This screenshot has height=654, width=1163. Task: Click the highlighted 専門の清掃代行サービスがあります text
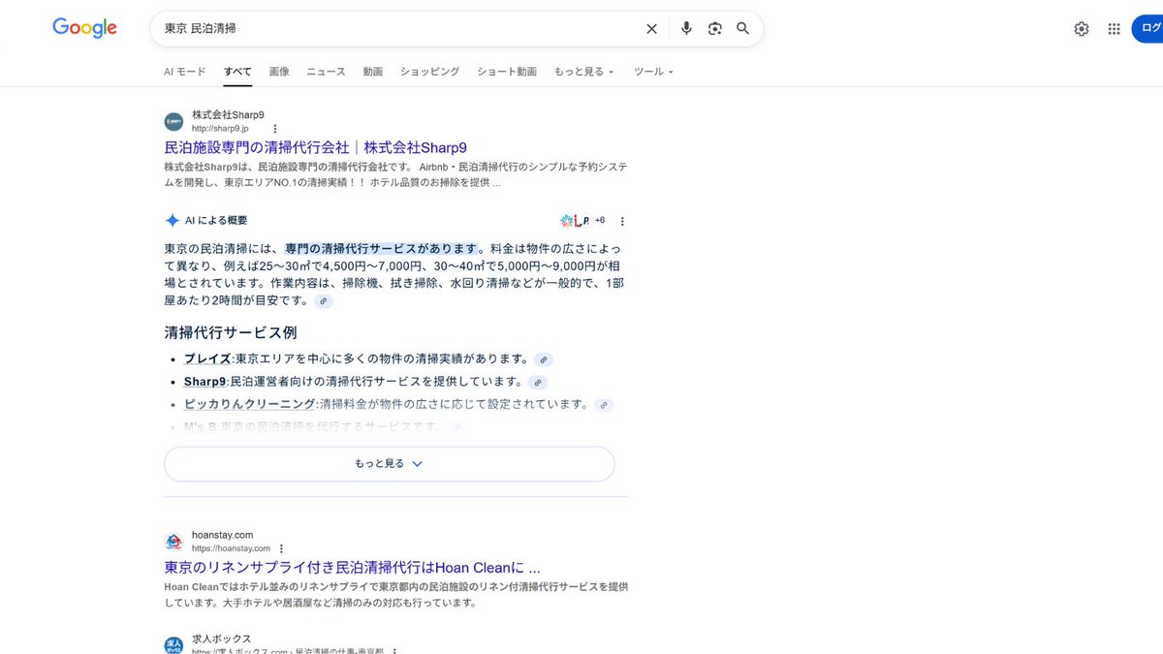382,249
